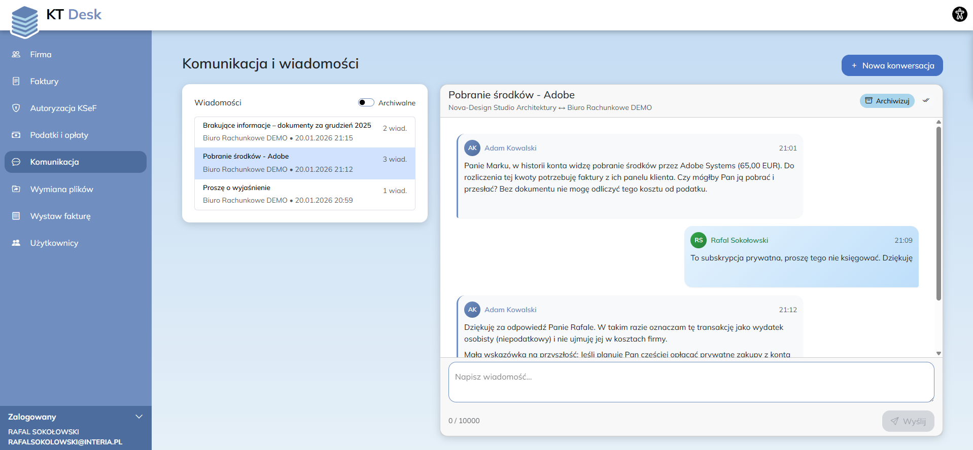Image resolution: width=973 pixels, height=450 pixels.
Task: Click the Użytkownicy people icon
Action: pyautogui.click(x=16, y=243)
